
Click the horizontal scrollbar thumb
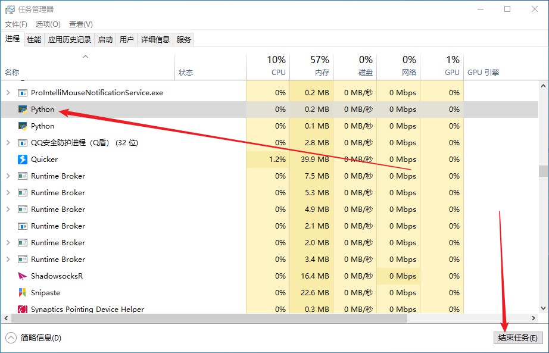pyautogui.click(x=209, y=318)
